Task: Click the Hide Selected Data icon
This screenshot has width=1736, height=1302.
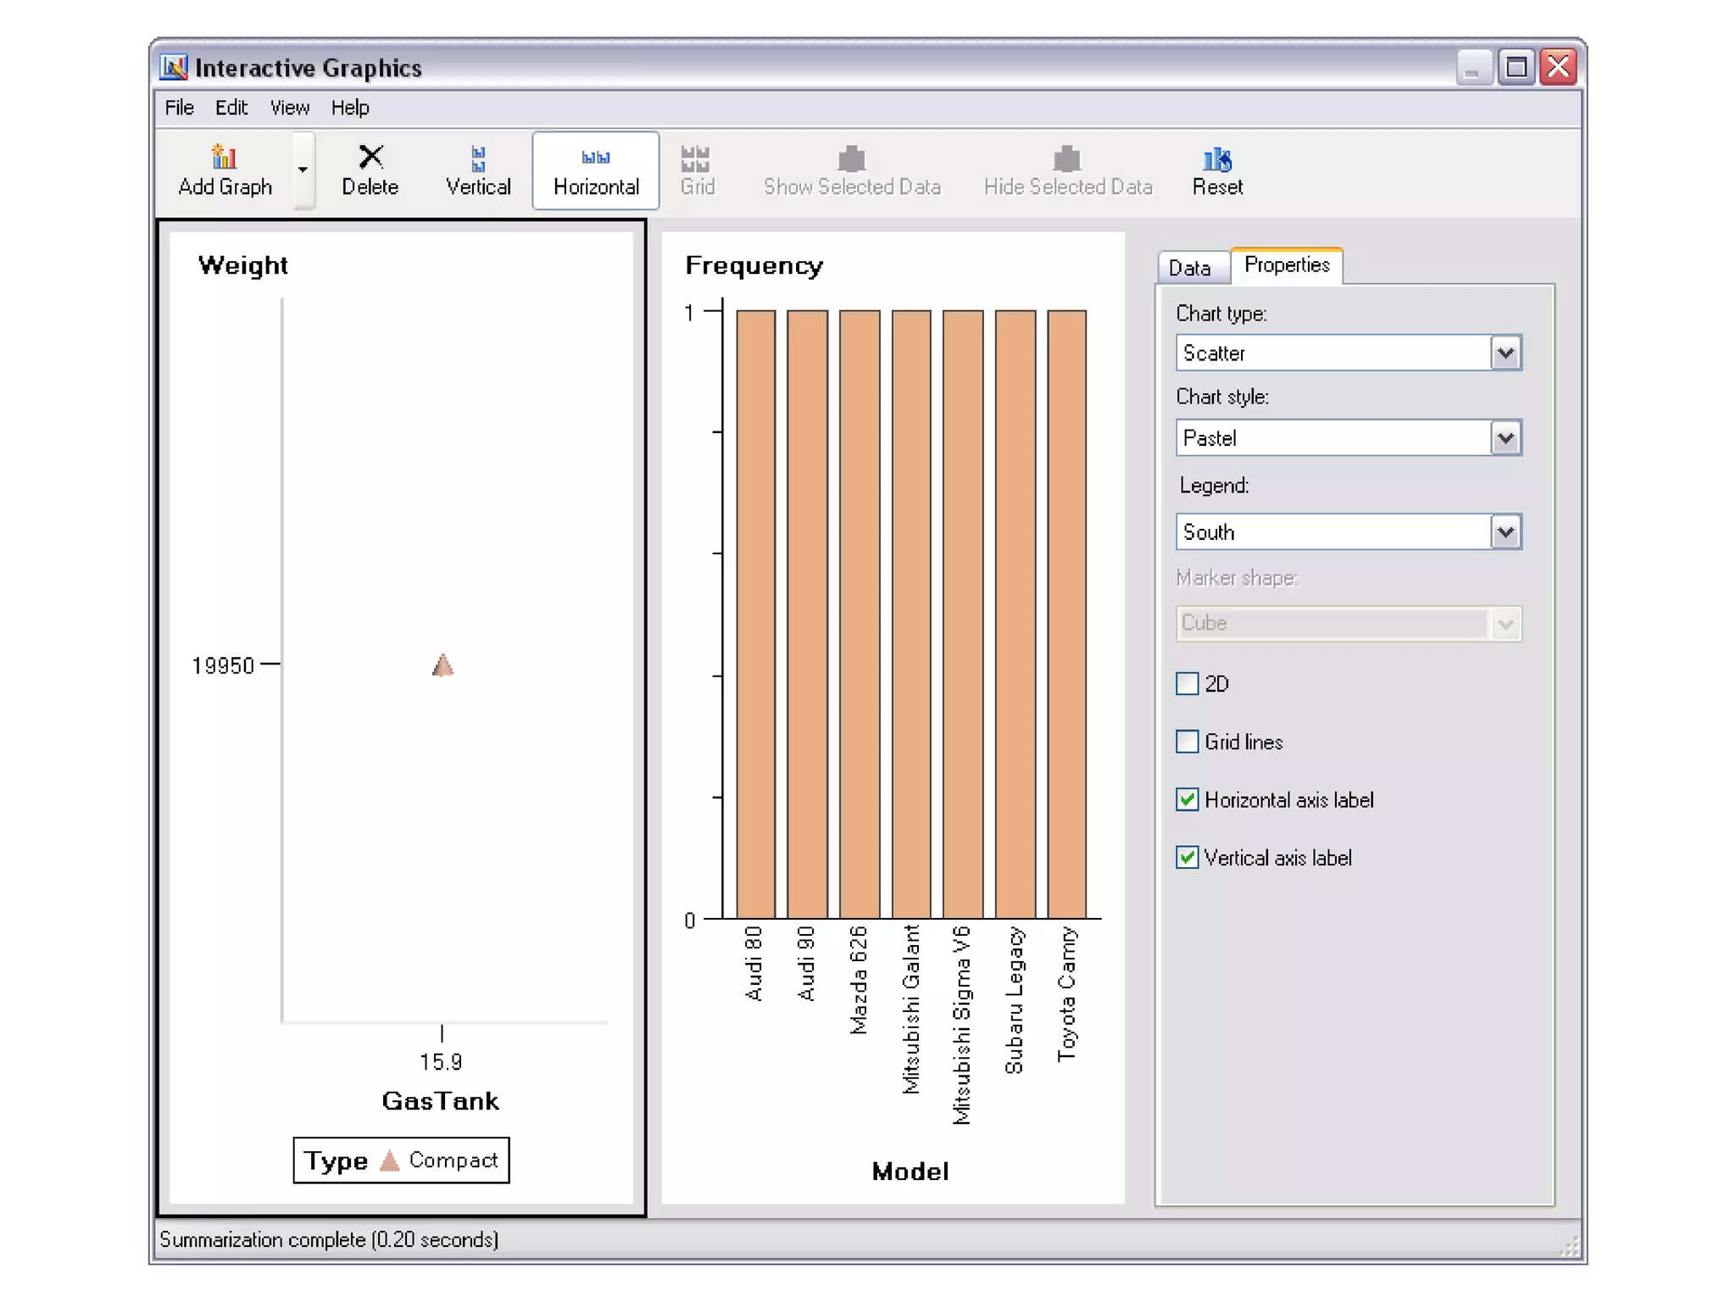Action: [x=1067, y=158]
